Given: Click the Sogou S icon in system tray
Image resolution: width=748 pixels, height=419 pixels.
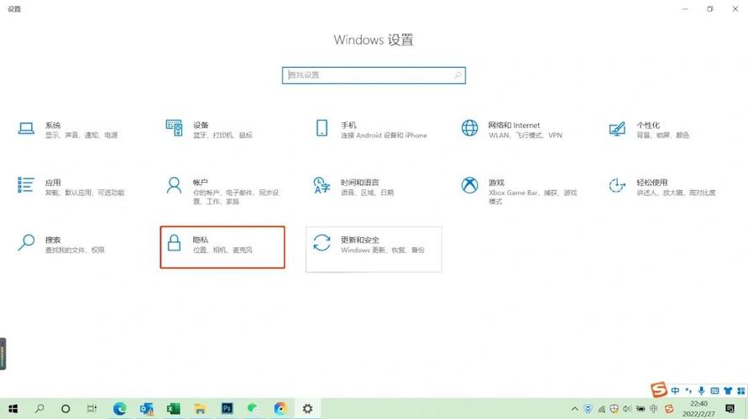Looking at the screenshot, I should [x=669, y=409].
